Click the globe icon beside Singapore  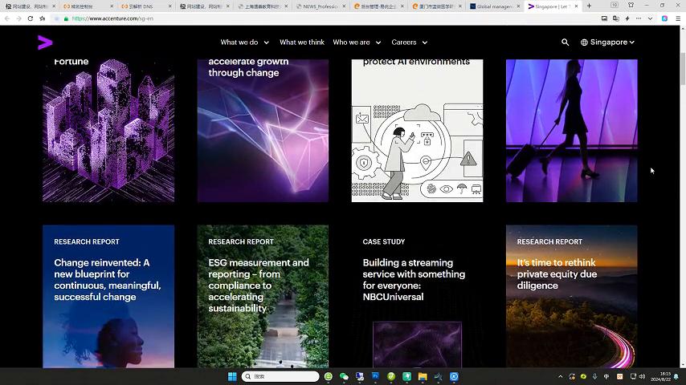[x=584, y=43]
